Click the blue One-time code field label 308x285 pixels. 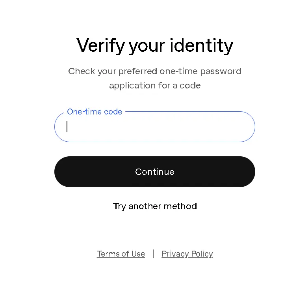[95, 112]
